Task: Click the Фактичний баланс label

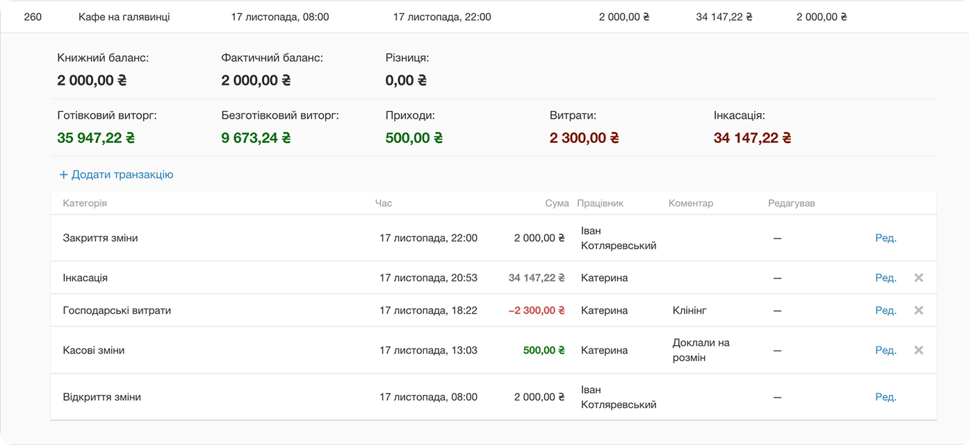Action: point(272,58)
